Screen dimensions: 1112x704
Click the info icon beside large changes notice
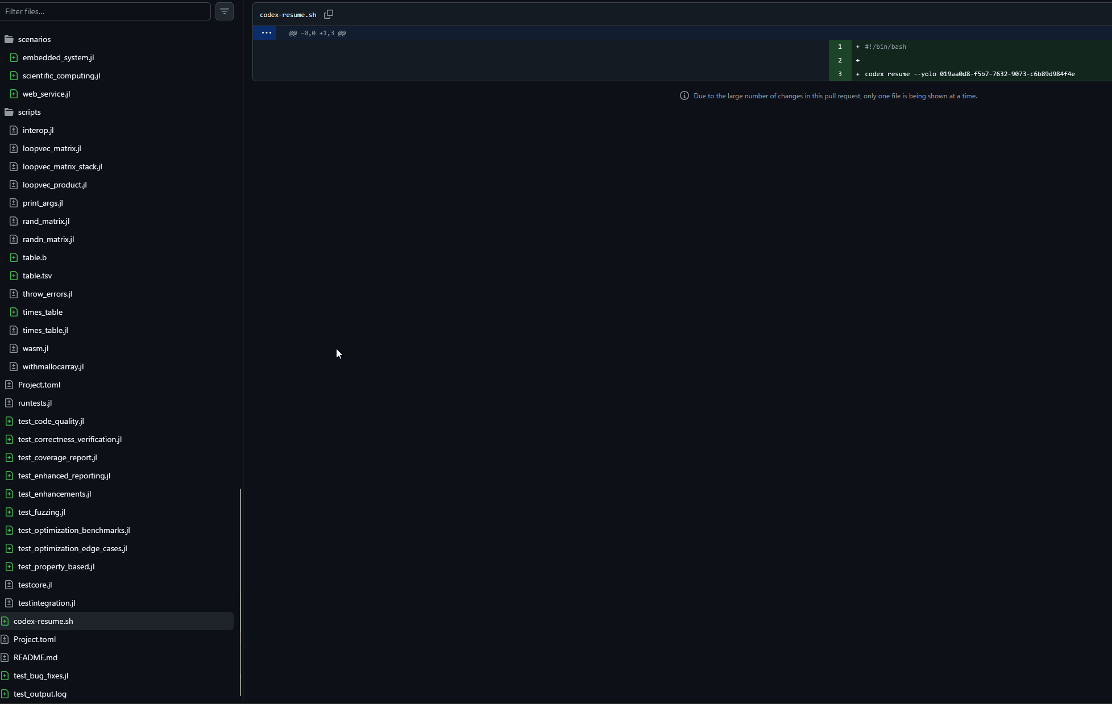coord(684,96)
